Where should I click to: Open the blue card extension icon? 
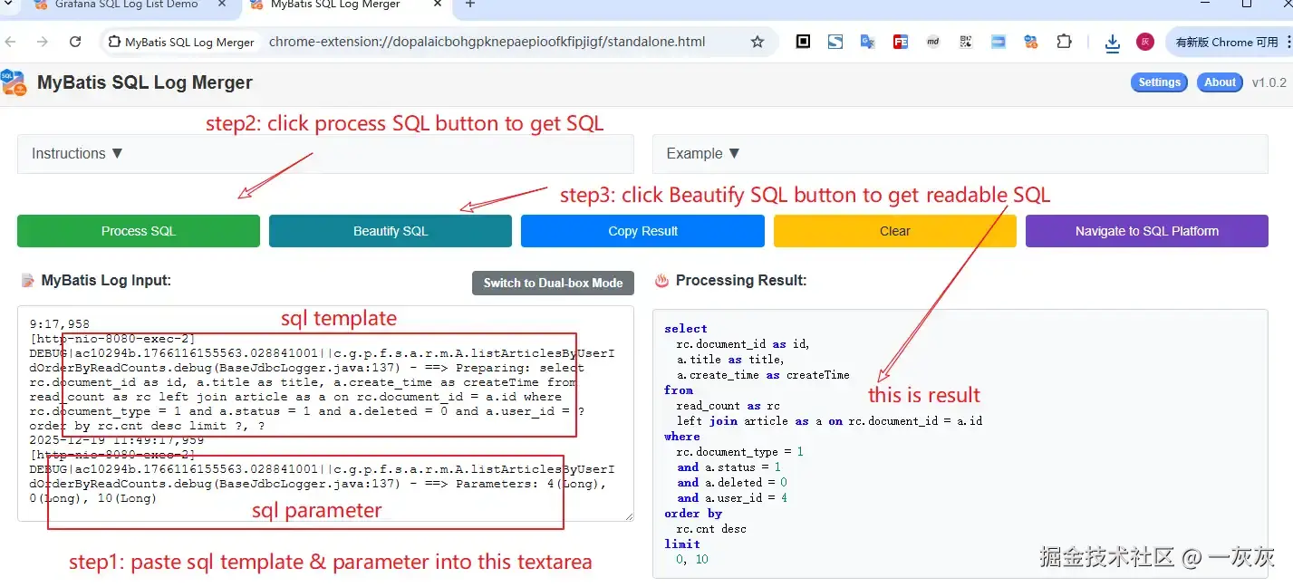coord(999,42)
